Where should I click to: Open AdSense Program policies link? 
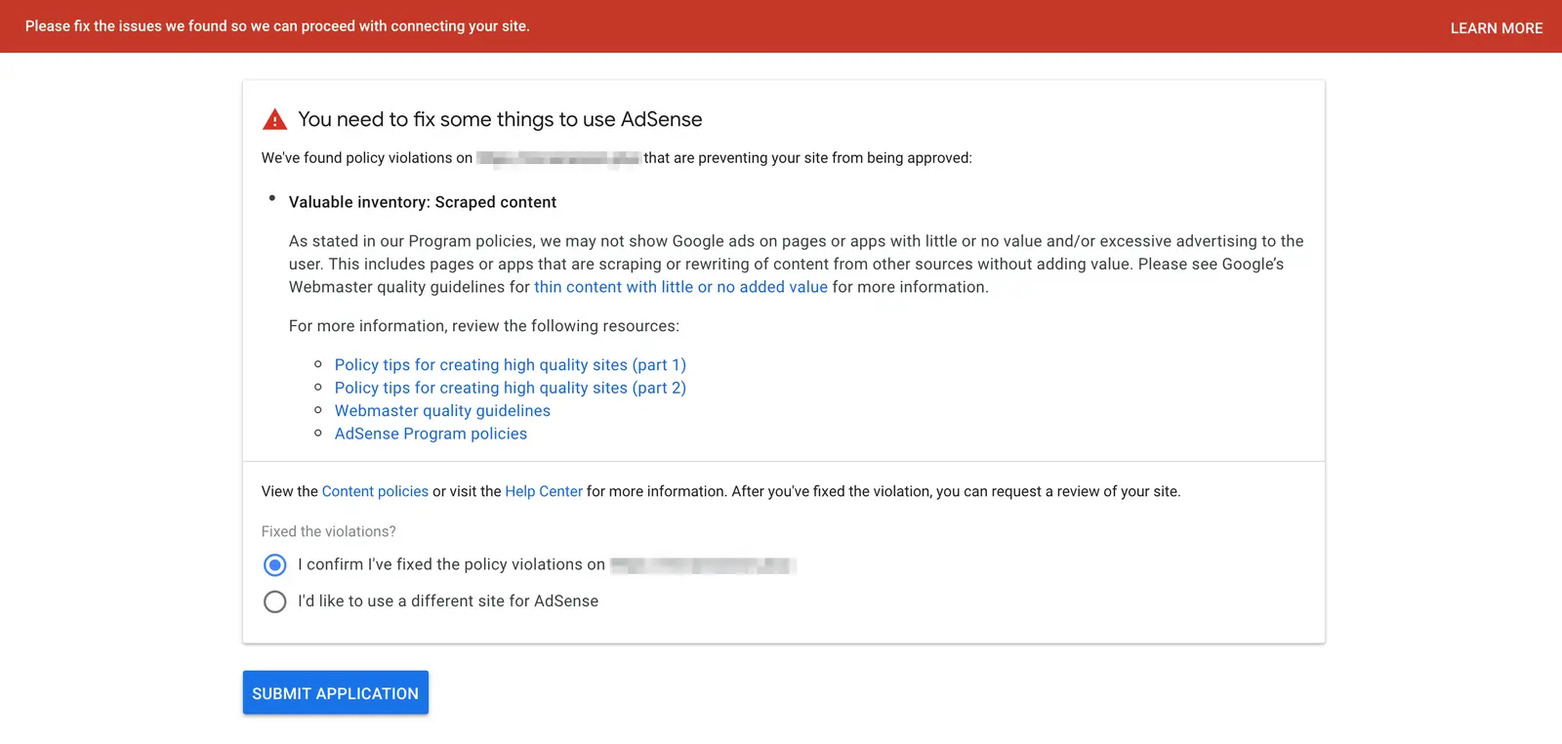point(431,434)
